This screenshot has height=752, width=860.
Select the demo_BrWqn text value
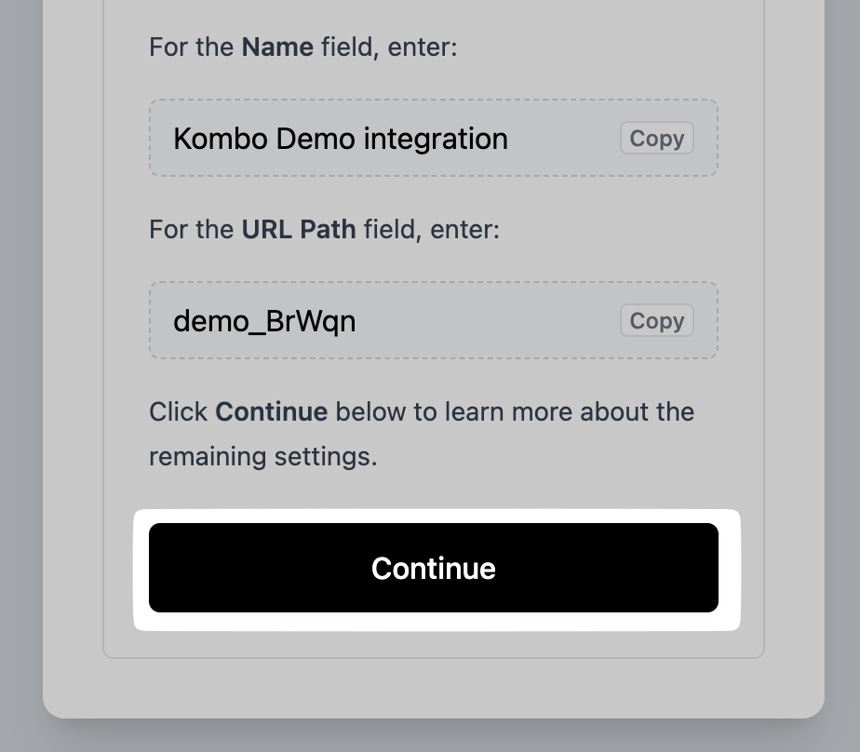[x=264, y=321]
